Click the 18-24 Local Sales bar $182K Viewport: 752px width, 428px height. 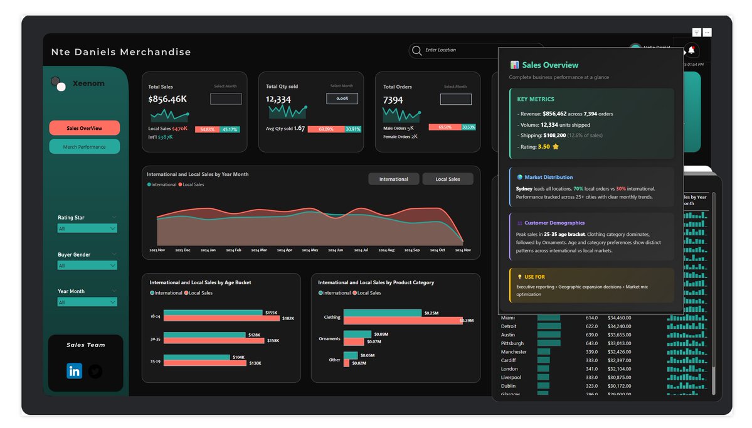(222, 318)
